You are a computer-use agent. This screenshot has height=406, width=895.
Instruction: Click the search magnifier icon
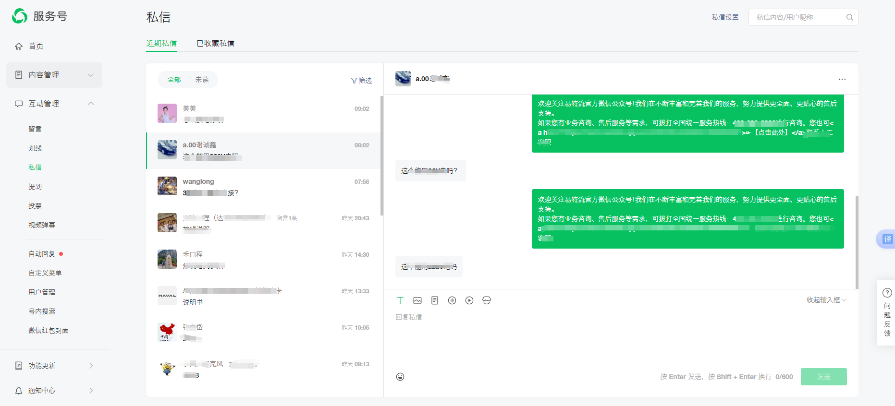850,17
